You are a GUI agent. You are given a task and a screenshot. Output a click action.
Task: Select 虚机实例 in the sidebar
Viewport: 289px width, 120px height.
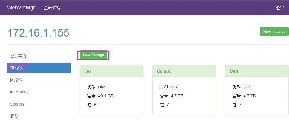point(18,56)
